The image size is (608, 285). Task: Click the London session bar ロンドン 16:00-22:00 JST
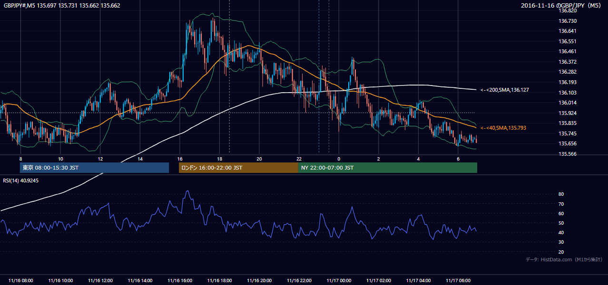pyautogui.click(x=238, y=168)
